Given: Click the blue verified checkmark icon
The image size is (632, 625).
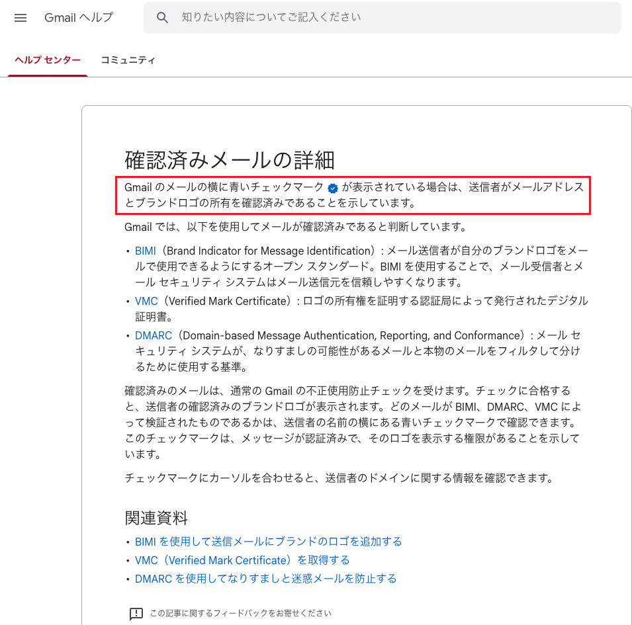Looking at the screenshot, I should (x=333, y=188).
